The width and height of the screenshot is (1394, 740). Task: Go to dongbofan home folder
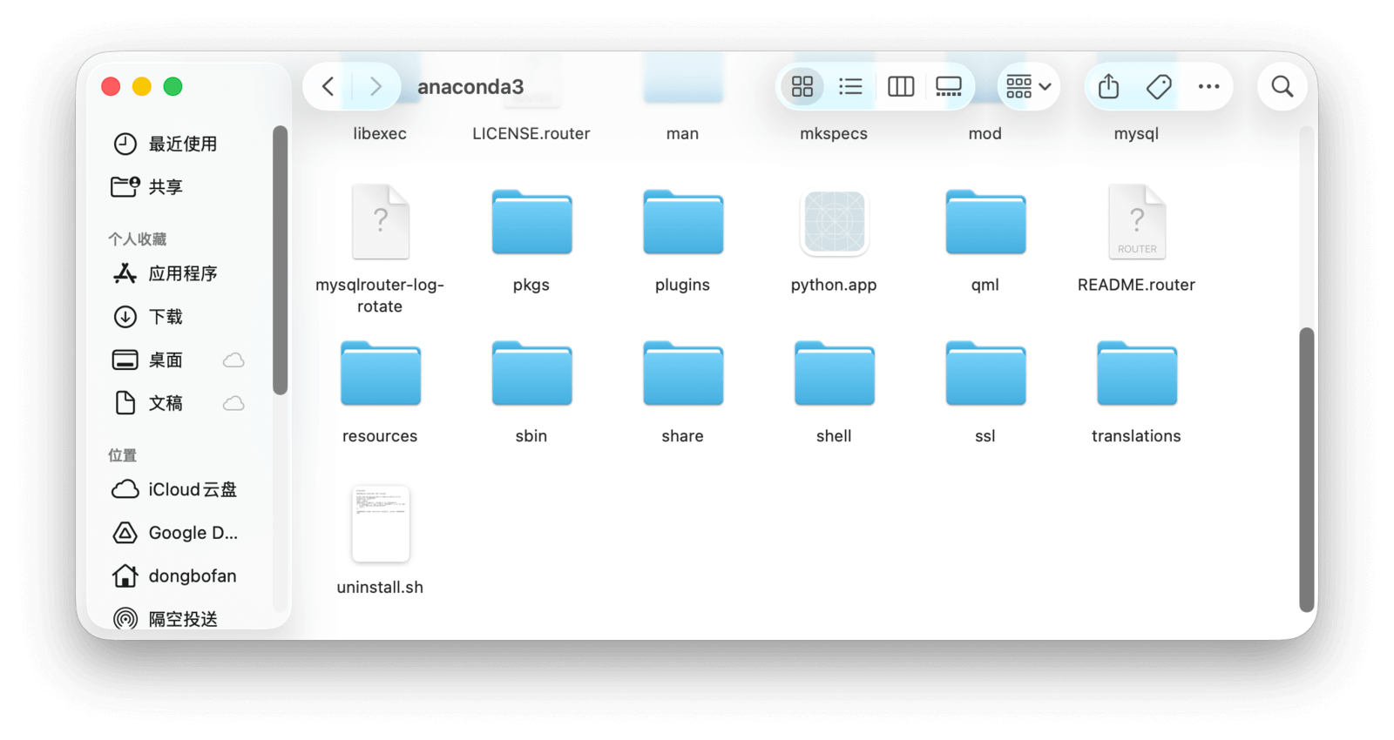[192, 575]
